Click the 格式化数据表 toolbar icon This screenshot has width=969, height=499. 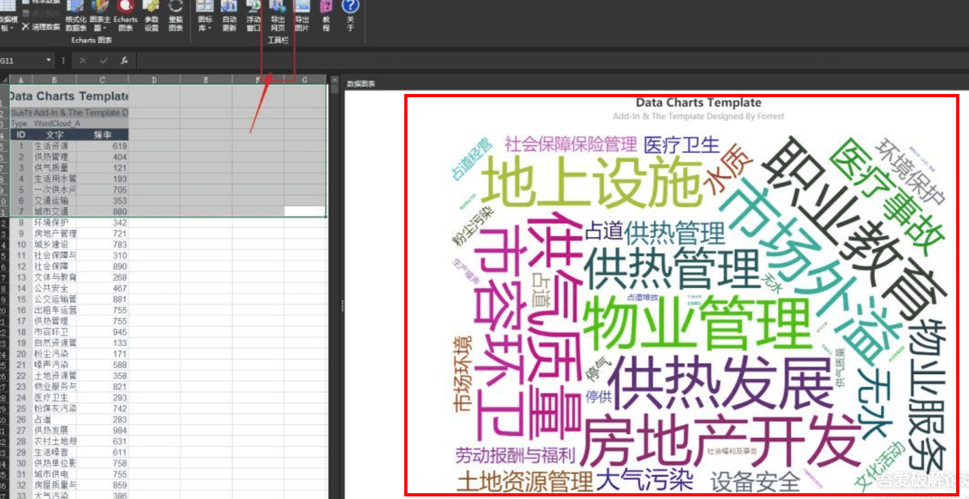pos(75,15)
